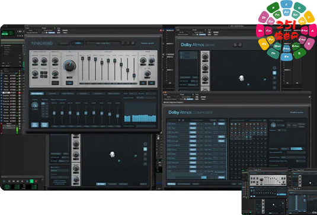Click the previous preset arrow in Spacelab header
This screenshot has height=215, width=317.
point(123,43)
